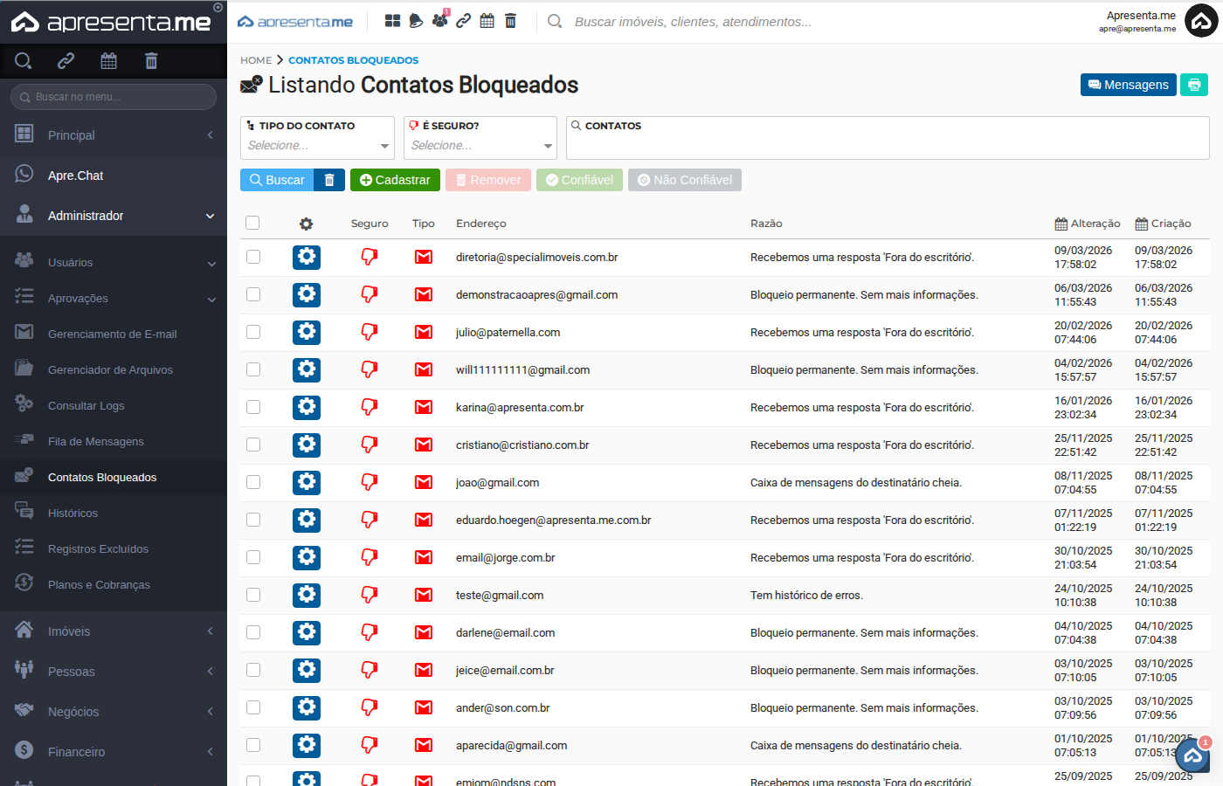This screenshot has height=786, width=1223.
Task: Check the select-all checkbox in the table header
Action: pyautogui.click(x=252, y=223)
